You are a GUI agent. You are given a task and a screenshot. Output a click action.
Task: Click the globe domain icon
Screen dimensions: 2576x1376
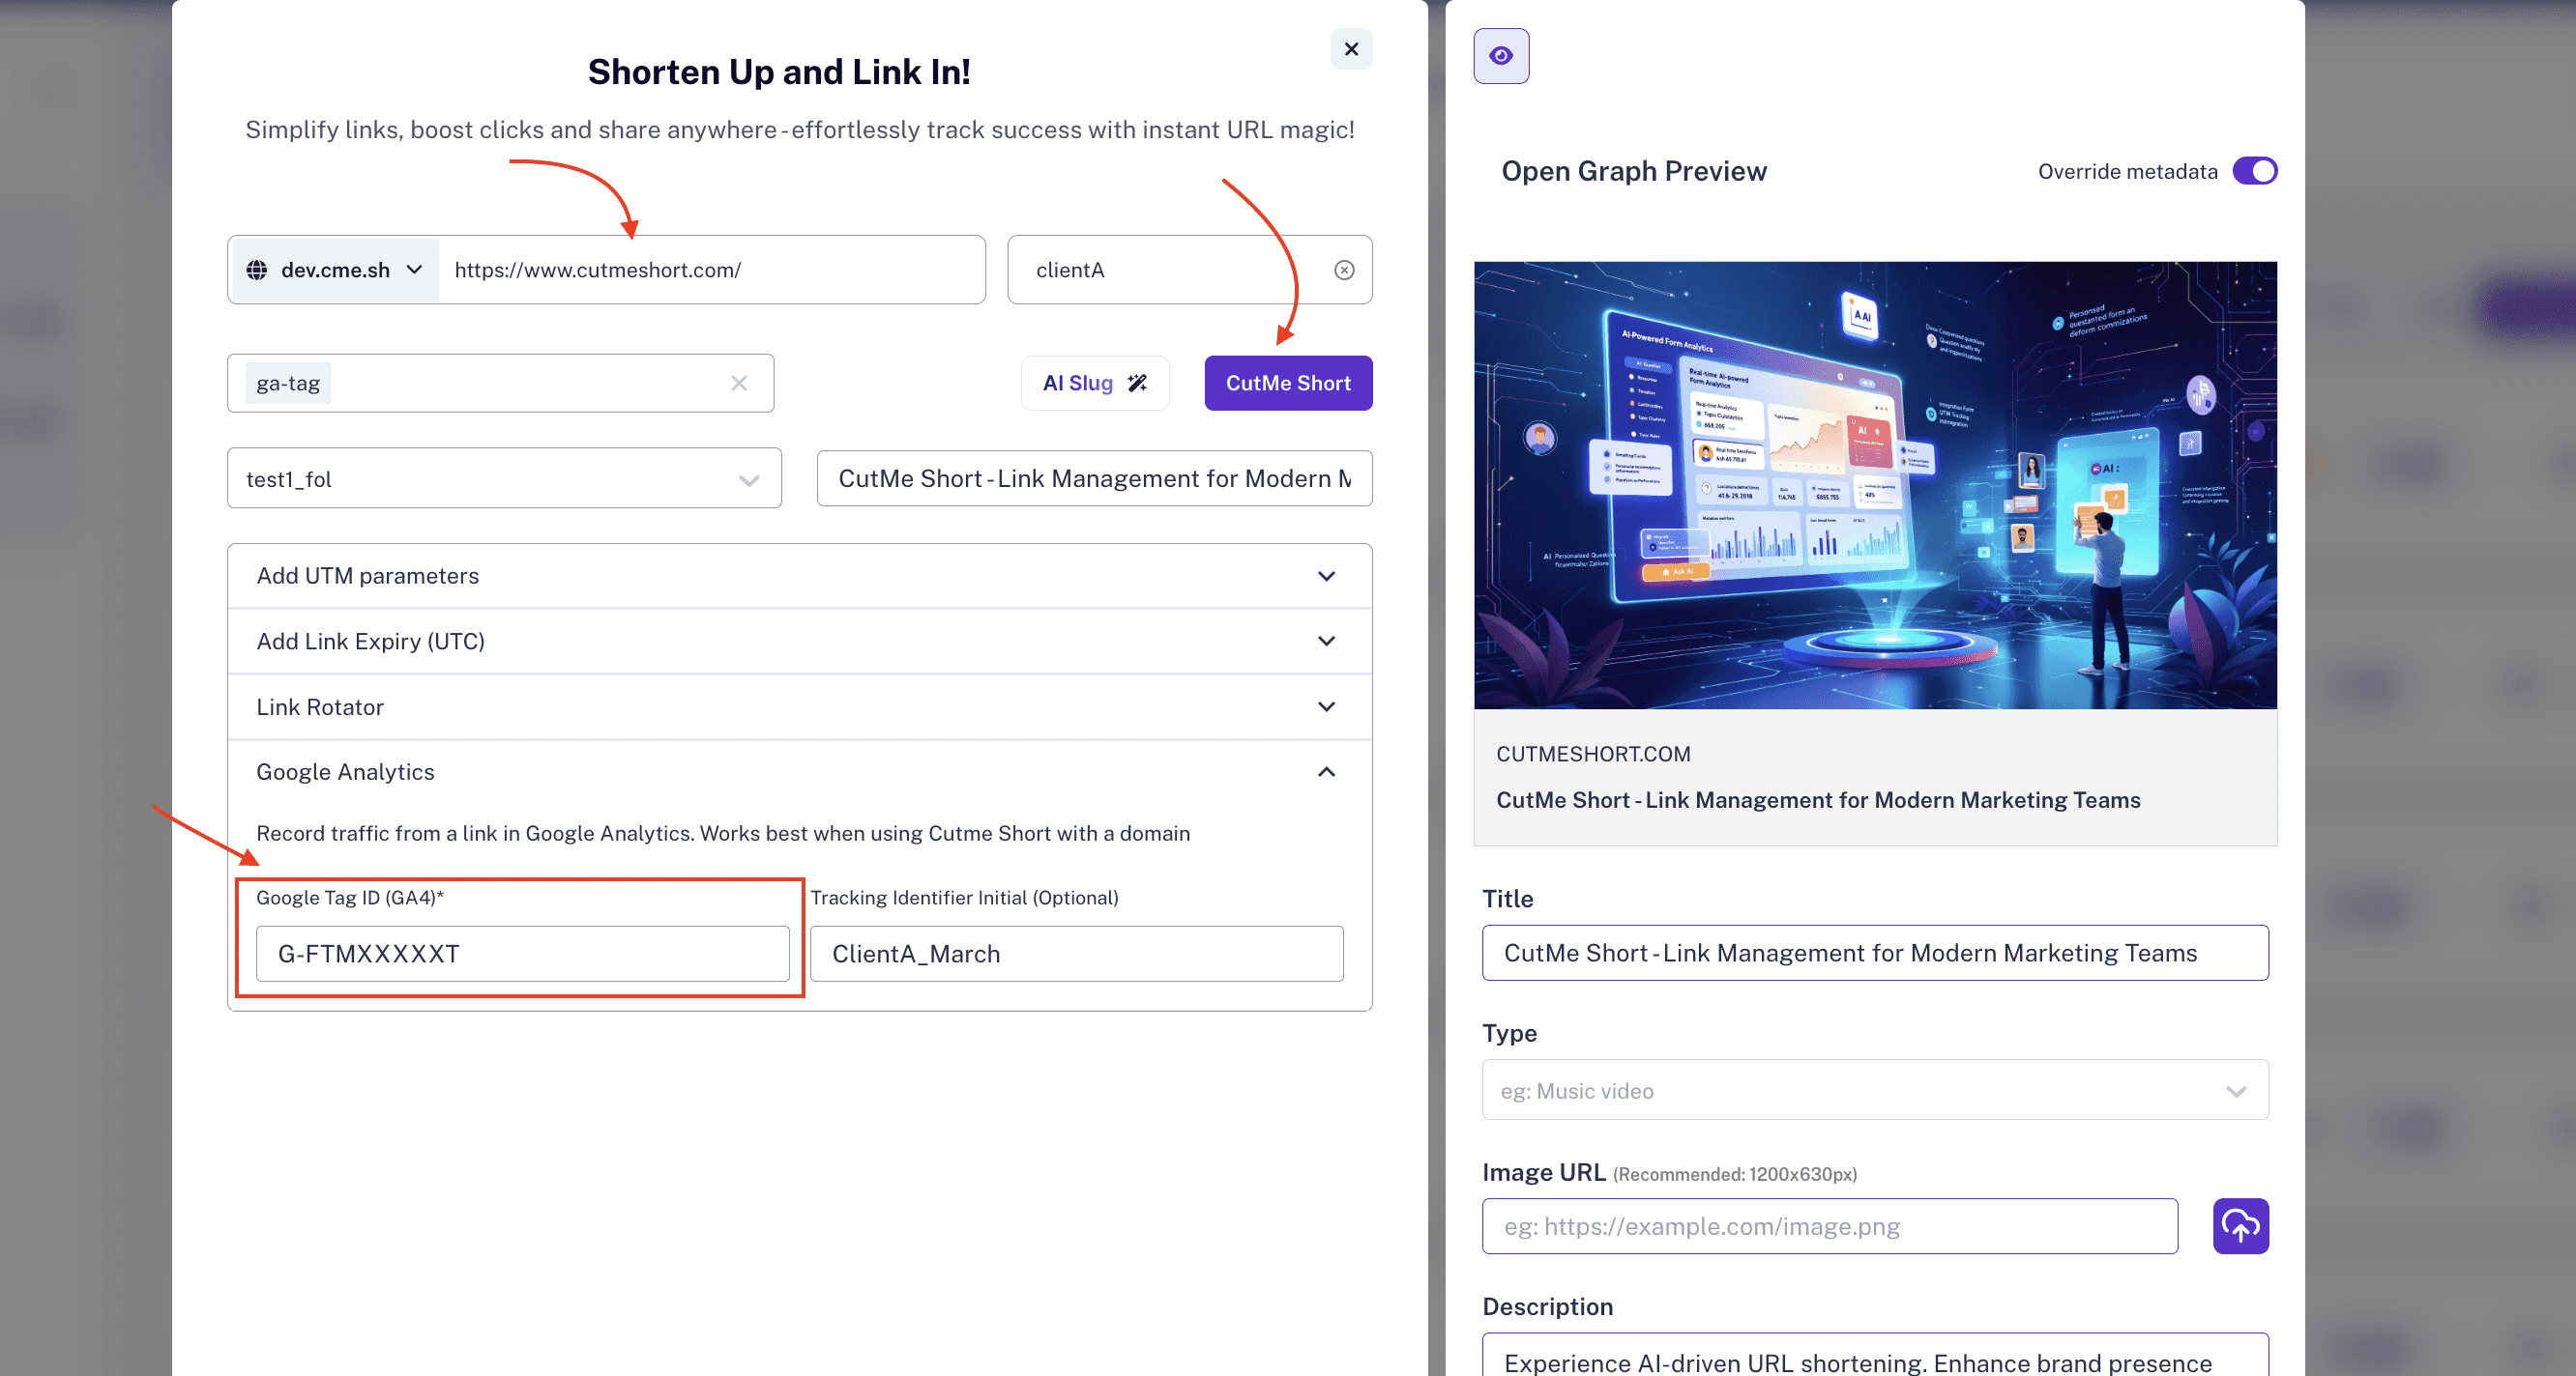257,270
